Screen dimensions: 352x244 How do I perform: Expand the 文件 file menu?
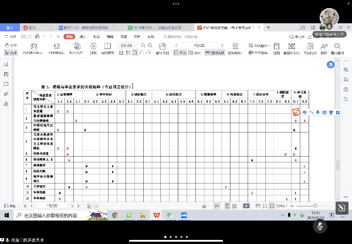click(x=12, y=36)
